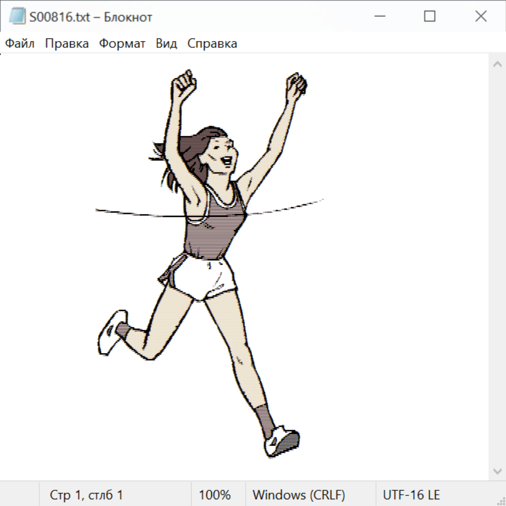This screenshot has height=506, width=506.
Task: Click the scroll up arrow
Action: (x=497, y=65)
